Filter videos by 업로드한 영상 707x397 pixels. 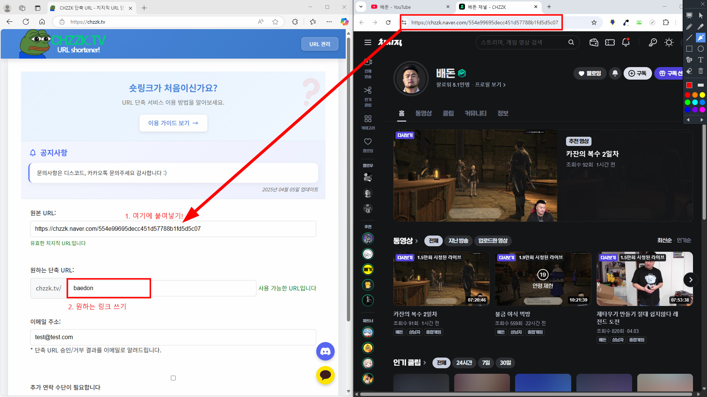coord(493,241)
